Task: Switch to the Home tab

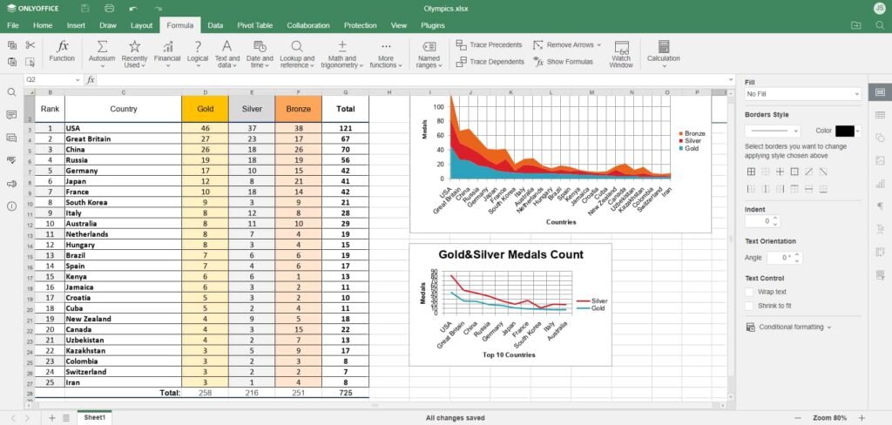Action: point(43,25)
